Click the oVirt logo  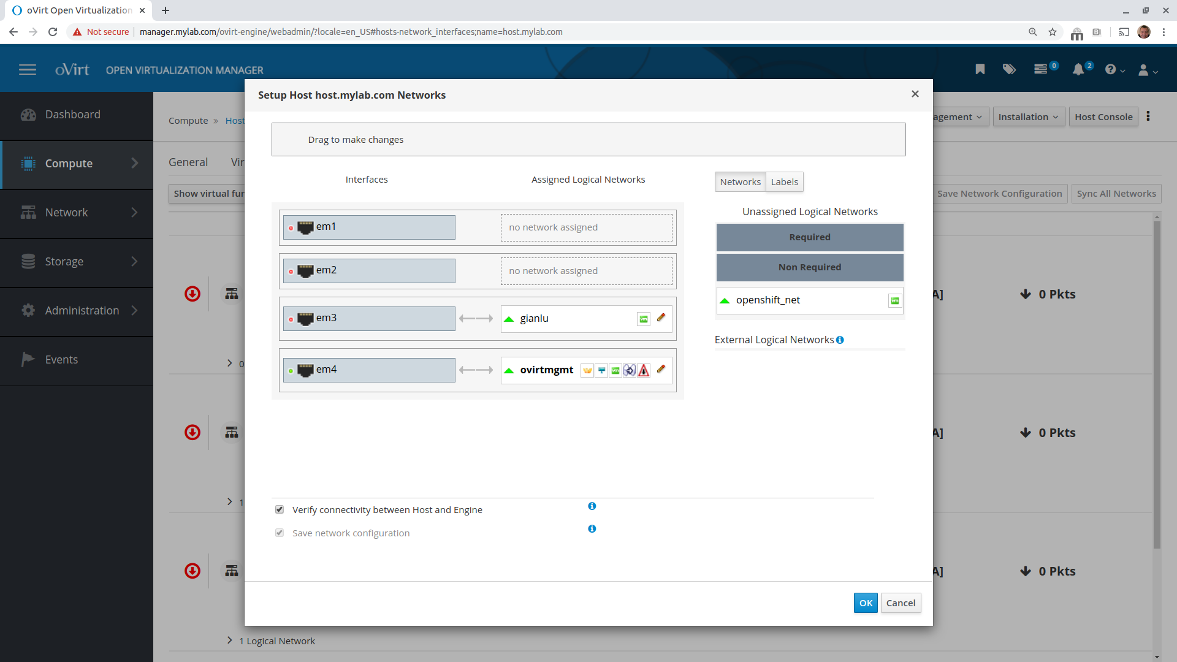pos(72,69)
